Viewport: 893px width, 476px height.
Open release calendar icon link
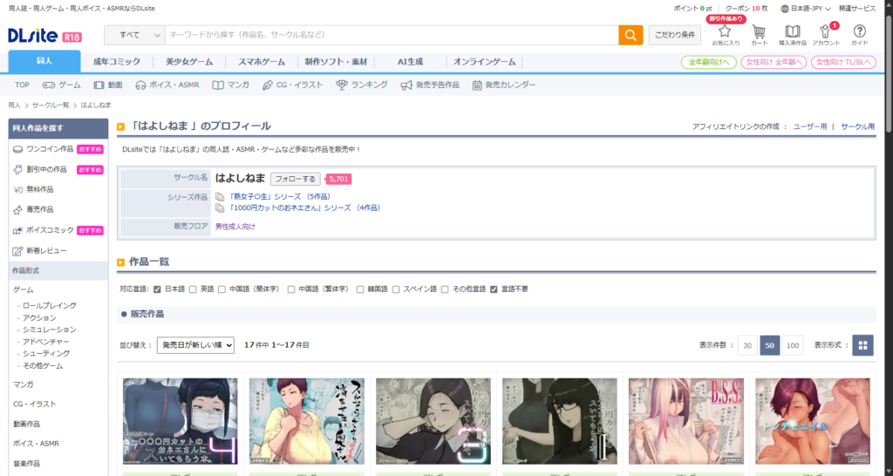coord(478,85)
